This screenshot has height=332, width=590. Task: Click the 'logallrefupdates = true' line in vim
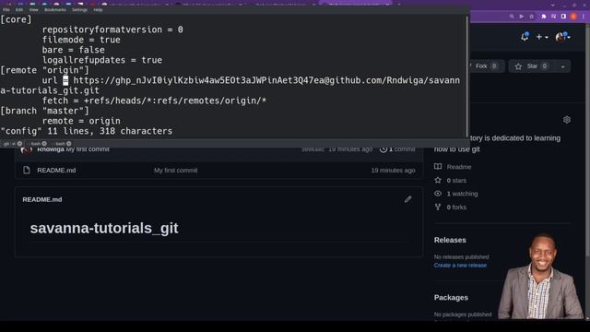(x=102, y=60)
